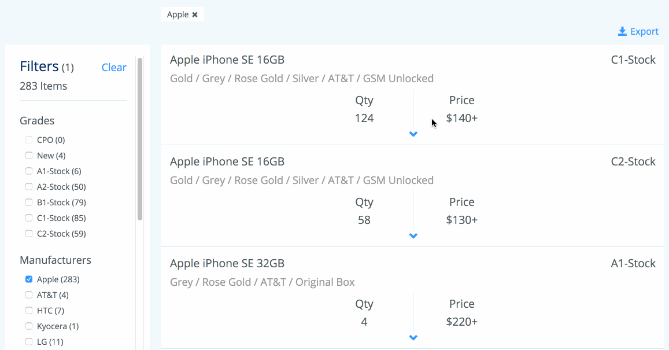The height and width of the screenshot is (350, 669).
Task: Click the filters panel scrollbar
Action: point(140,139)
